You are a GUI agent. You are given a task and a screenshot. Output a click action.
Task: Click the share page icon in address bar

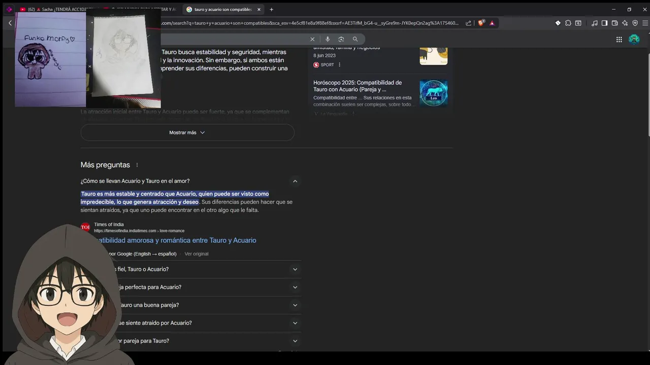(x=469, y=23)
